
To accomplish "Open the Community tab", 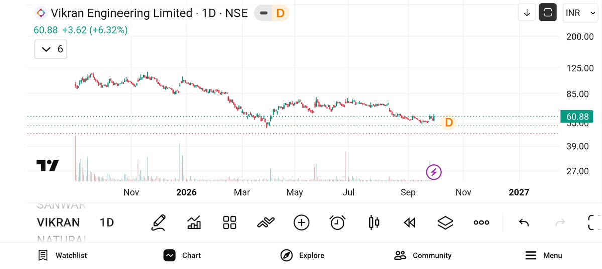I will 423,255.
